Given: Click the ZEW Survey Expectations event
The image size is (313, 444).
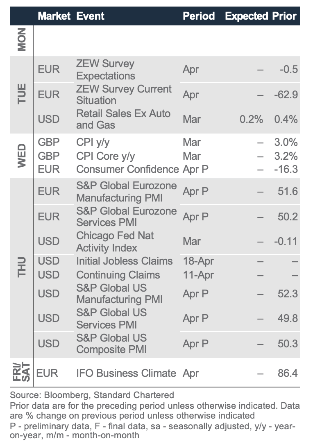Looking at the screenshot, I should [x=105, y=70].
